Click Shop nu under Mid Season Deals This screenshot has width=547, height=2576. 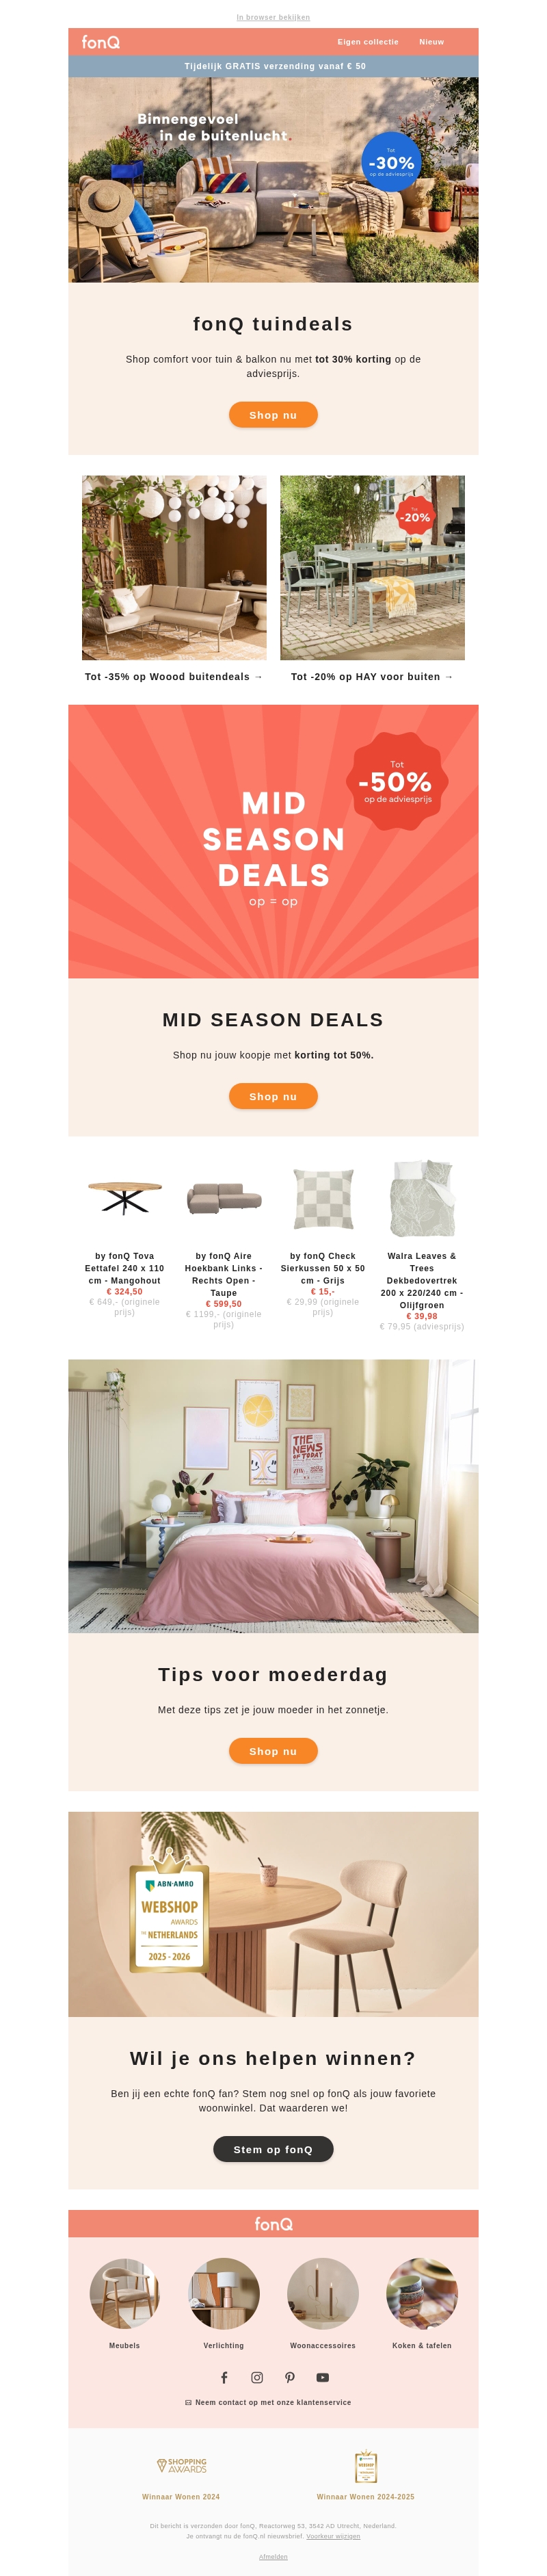coord(273,1096)
